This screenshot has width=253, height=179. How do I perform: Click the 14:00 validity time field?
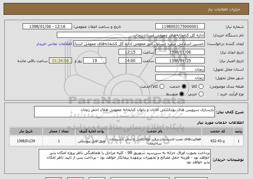point(130,61)
